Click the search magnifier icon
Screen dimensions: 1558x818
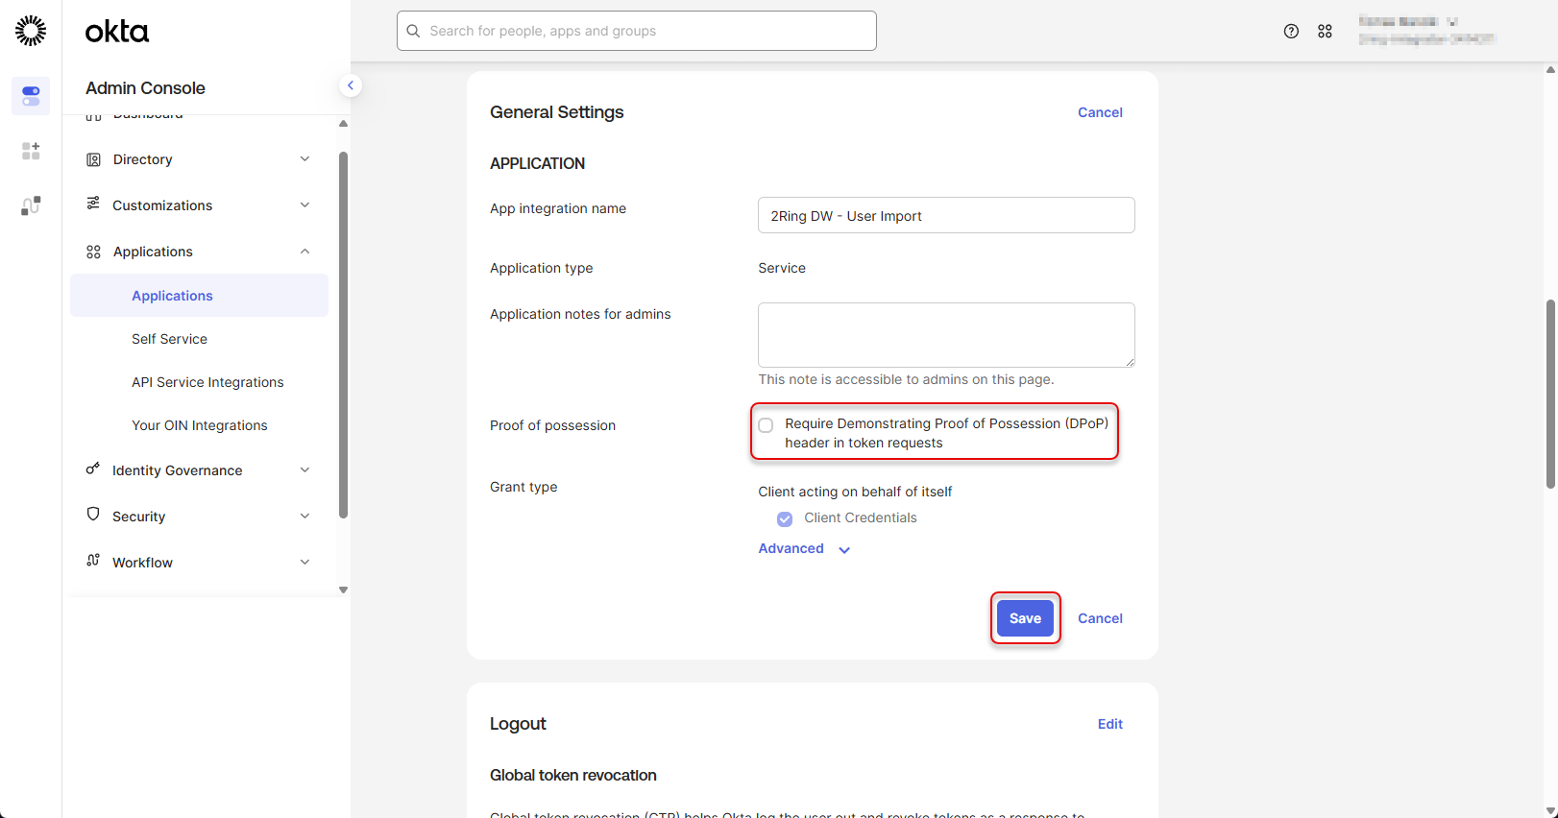414,31
